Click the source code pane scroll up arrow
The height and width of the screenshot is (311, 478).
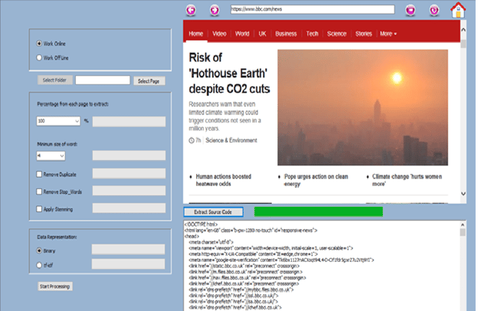click(x=463, y=224)
